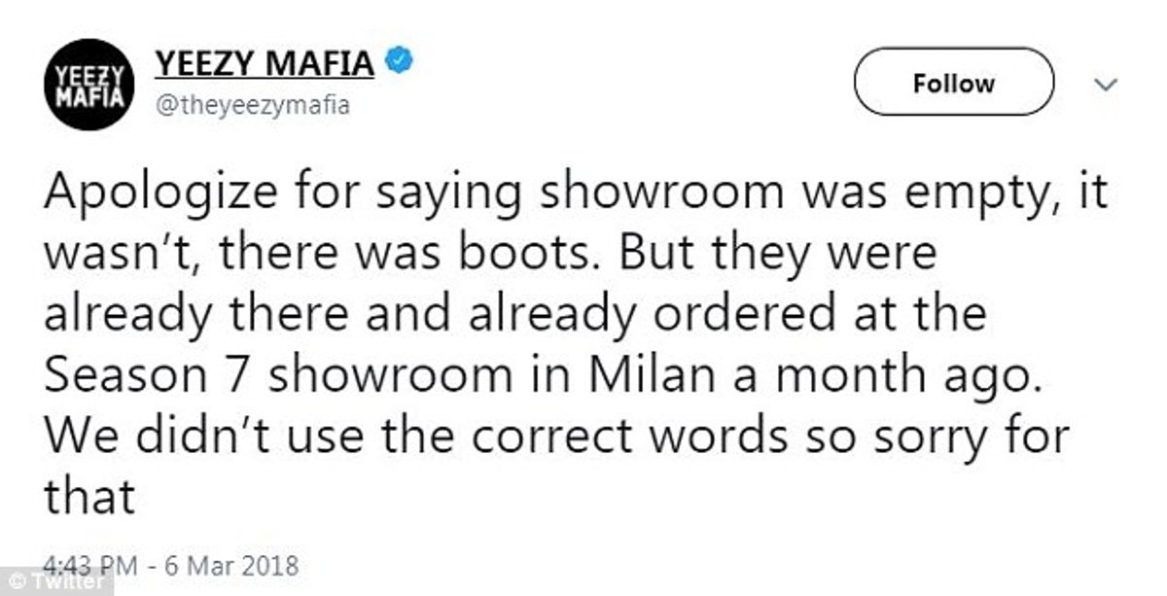Open the YEEZY MAFIA display name link

pyautogui.click(x=265, y=62)
